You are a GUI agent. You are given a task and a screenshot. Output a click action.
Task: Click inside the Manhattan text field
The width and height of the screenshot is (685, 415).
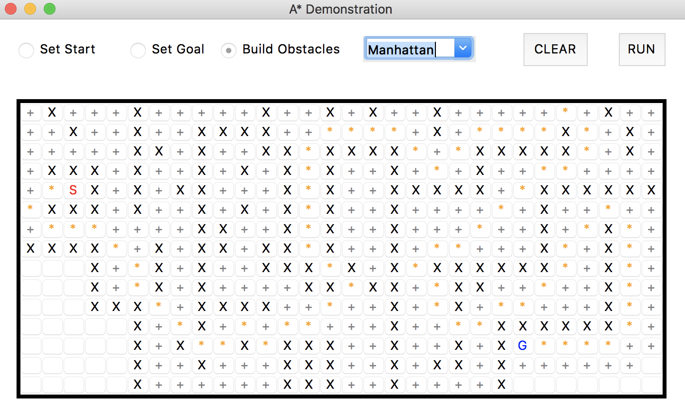coord(409,48)
